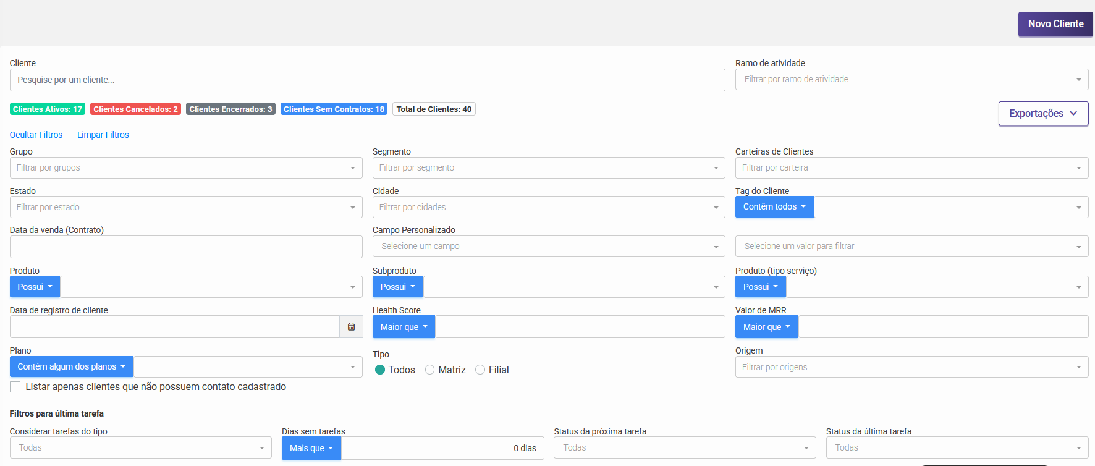Open Health Score Maior que operator dropdown
Image resolution: width=1095 pixels, height=466 pixels.
coord(404,327)
